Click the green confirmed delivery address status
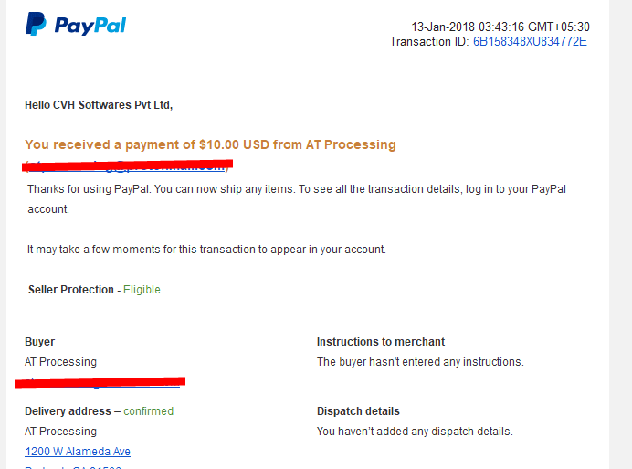This screenshot has width=632, height=469. (x=148, y=411)
